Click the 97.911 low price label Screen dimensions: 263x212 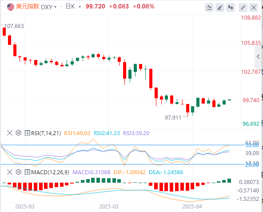(x=173, y=118)
